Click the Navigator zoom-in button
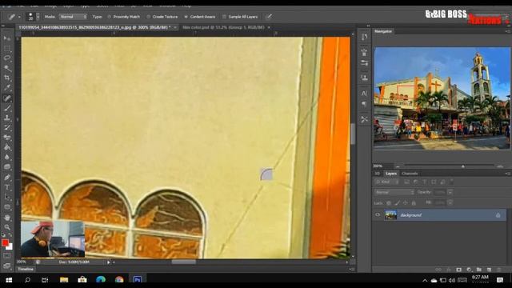The image size is (512, 288). click(500, 166)
